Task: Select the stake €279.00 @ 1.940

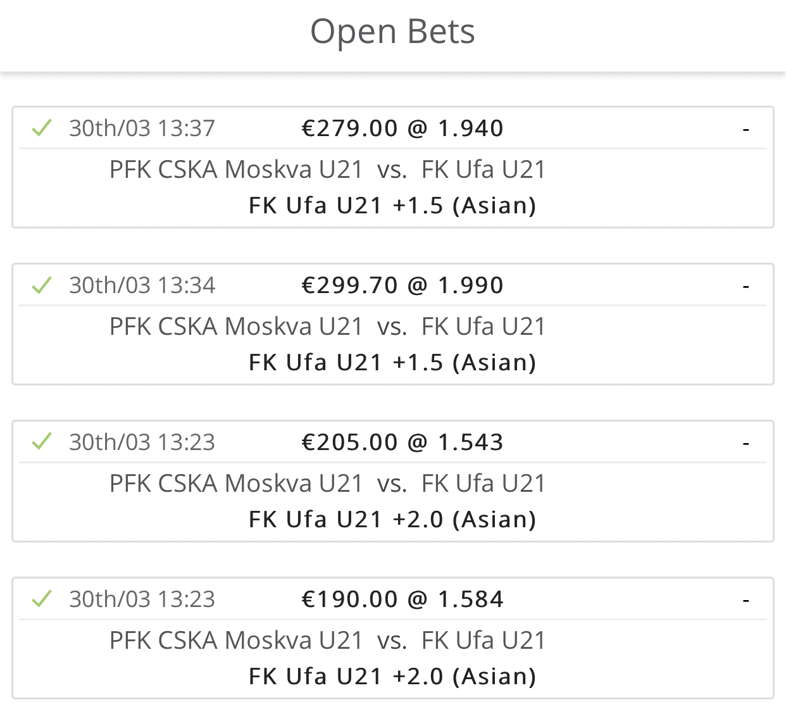Action: point(402,128)
